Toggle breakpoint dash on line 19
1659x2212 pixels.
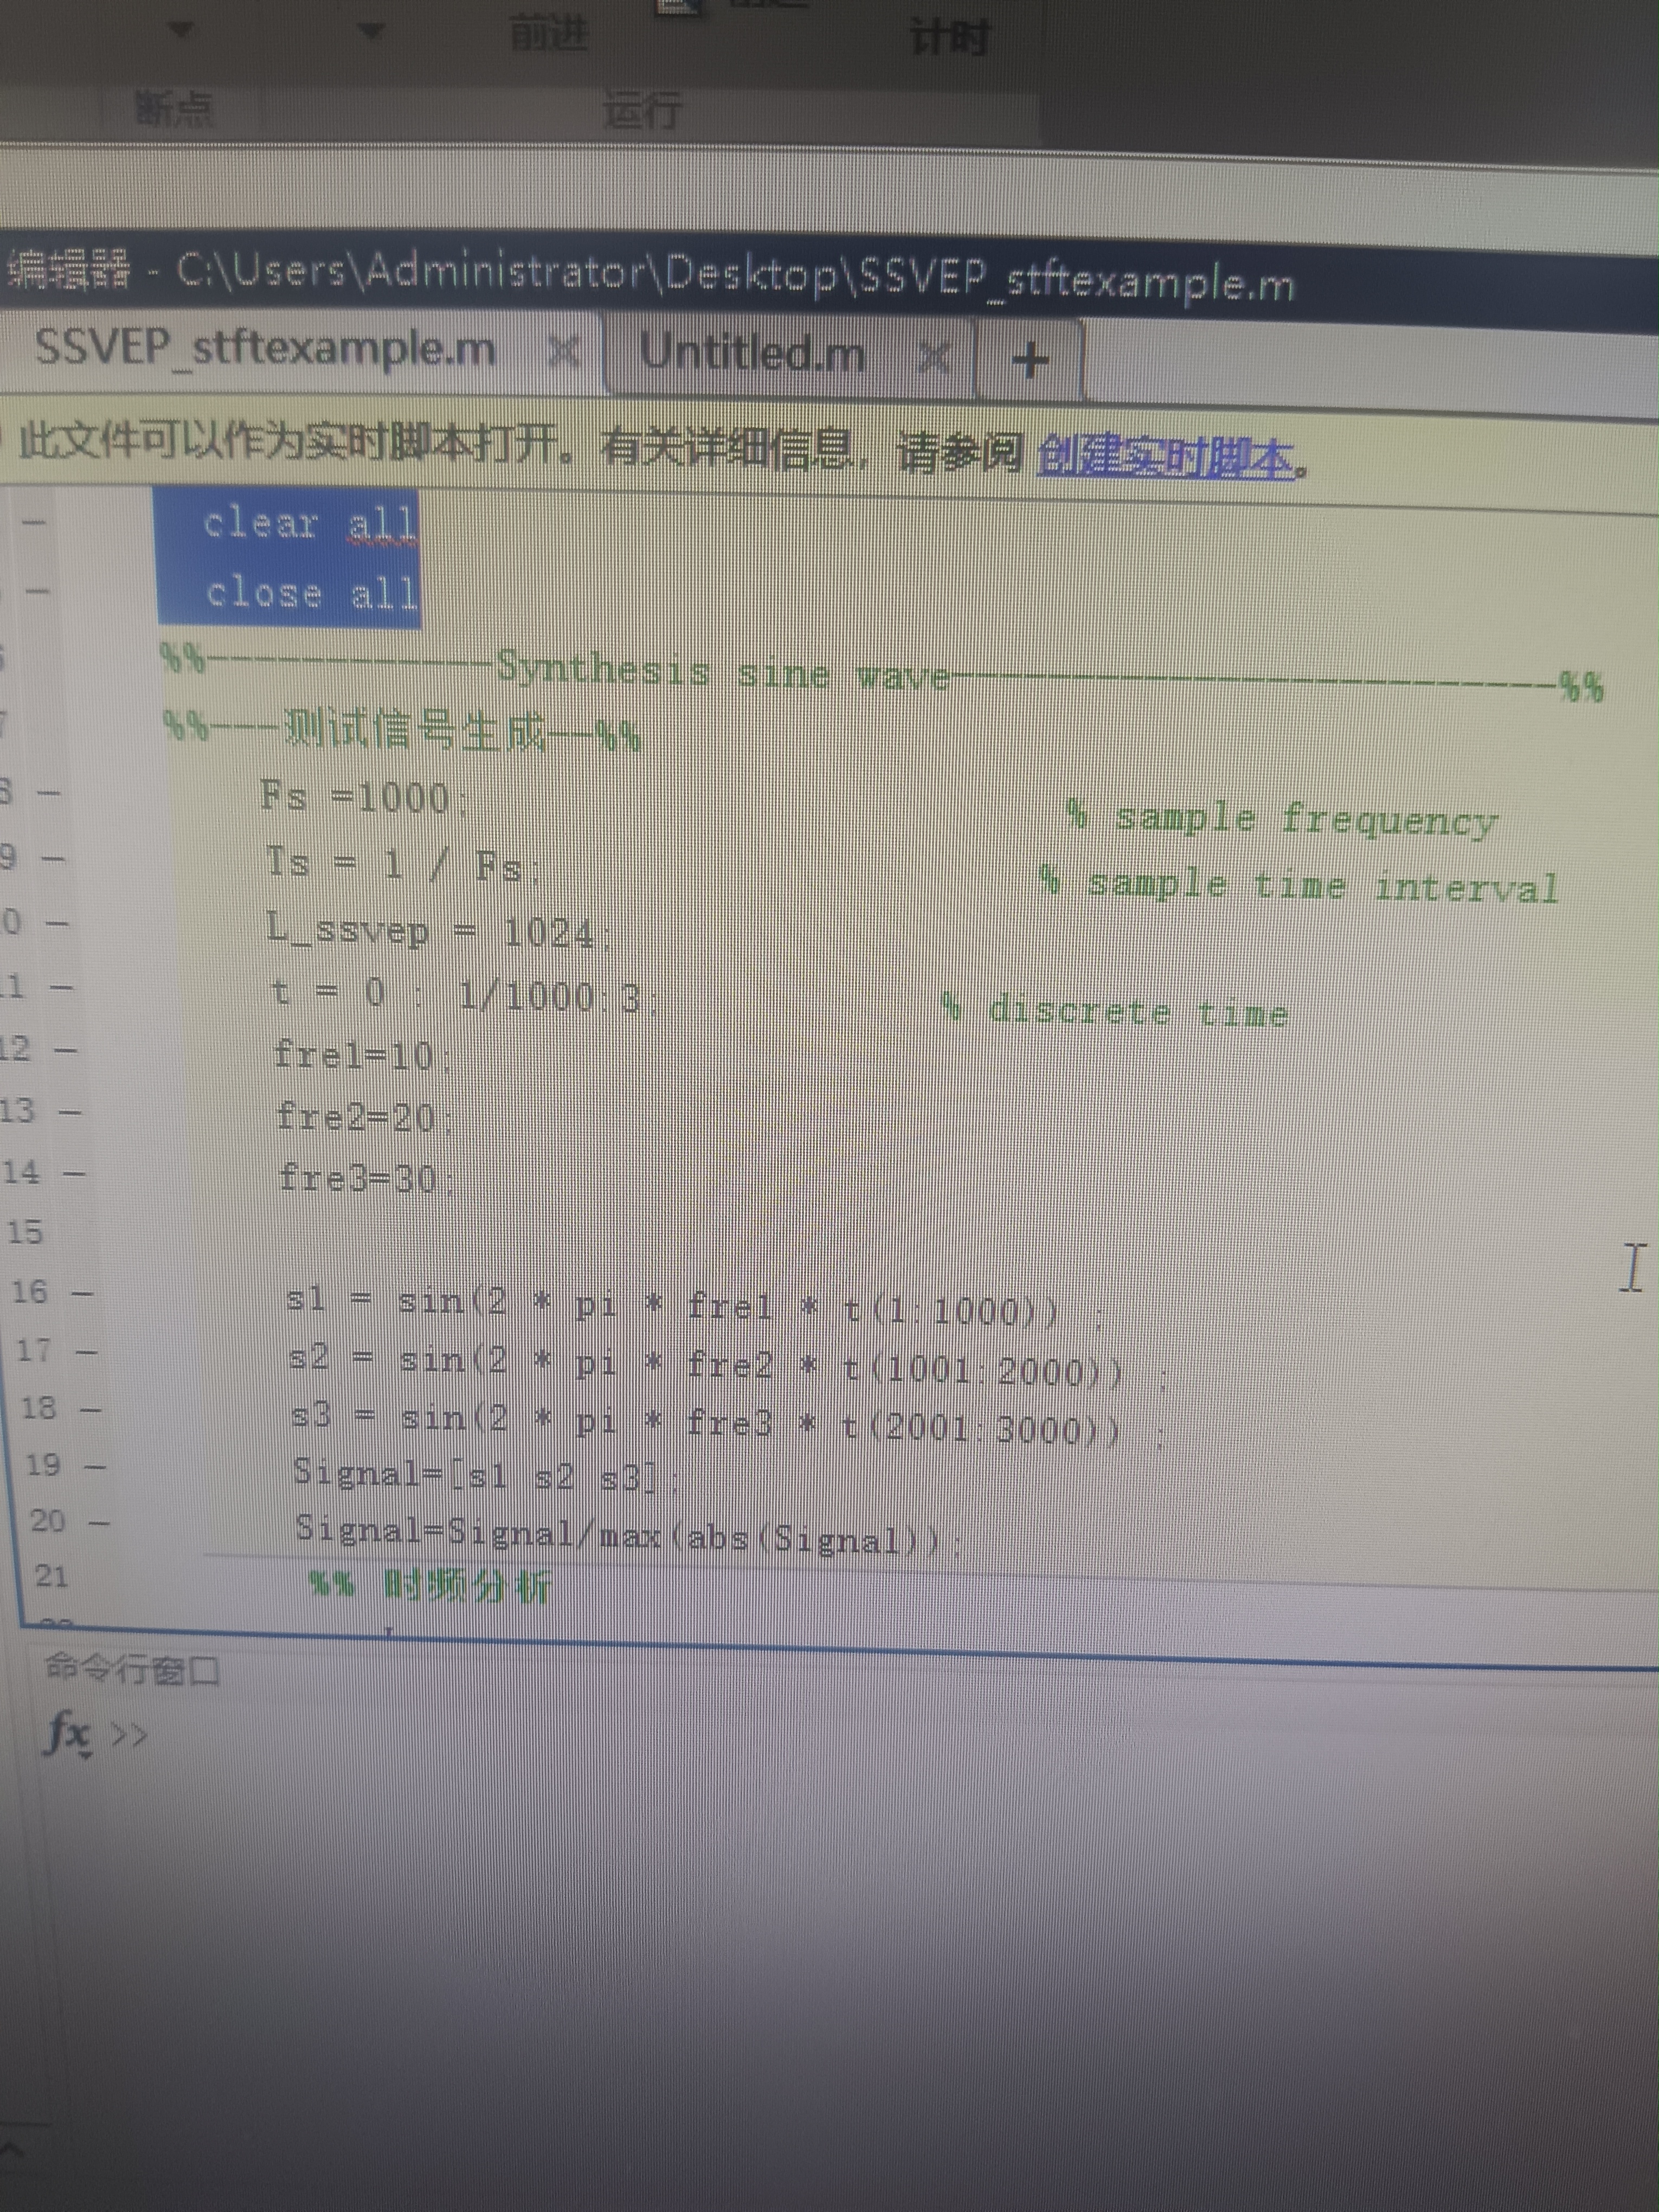(95, 1468)
